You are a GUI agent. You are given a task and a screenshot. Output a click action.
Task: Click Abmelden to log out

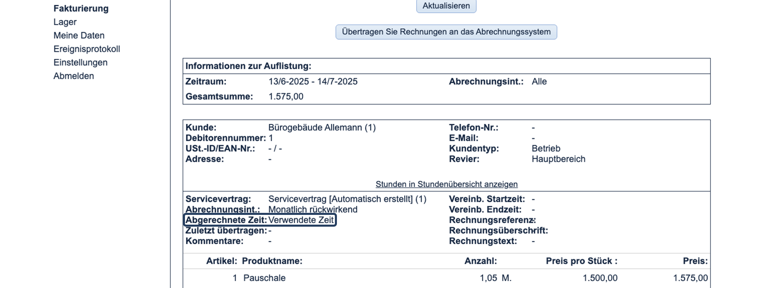click(74, 76)
